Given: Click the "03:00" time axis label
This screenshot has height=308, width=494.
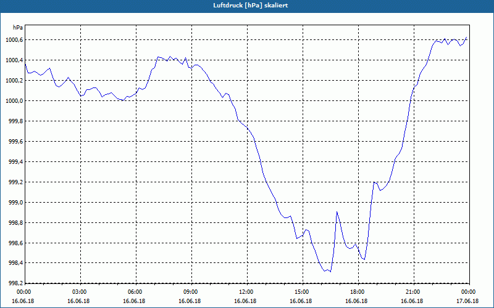Looking at the screenshot, I should (x=81, y=292).
